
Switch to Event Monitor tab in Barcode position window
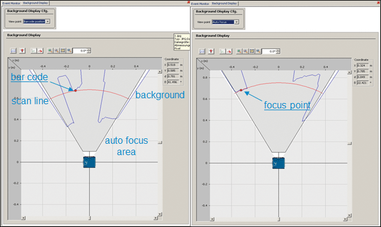[11, 3]
